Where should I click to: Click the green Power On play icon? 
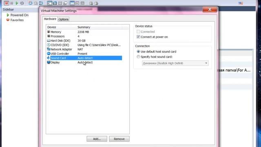point(17,3)
